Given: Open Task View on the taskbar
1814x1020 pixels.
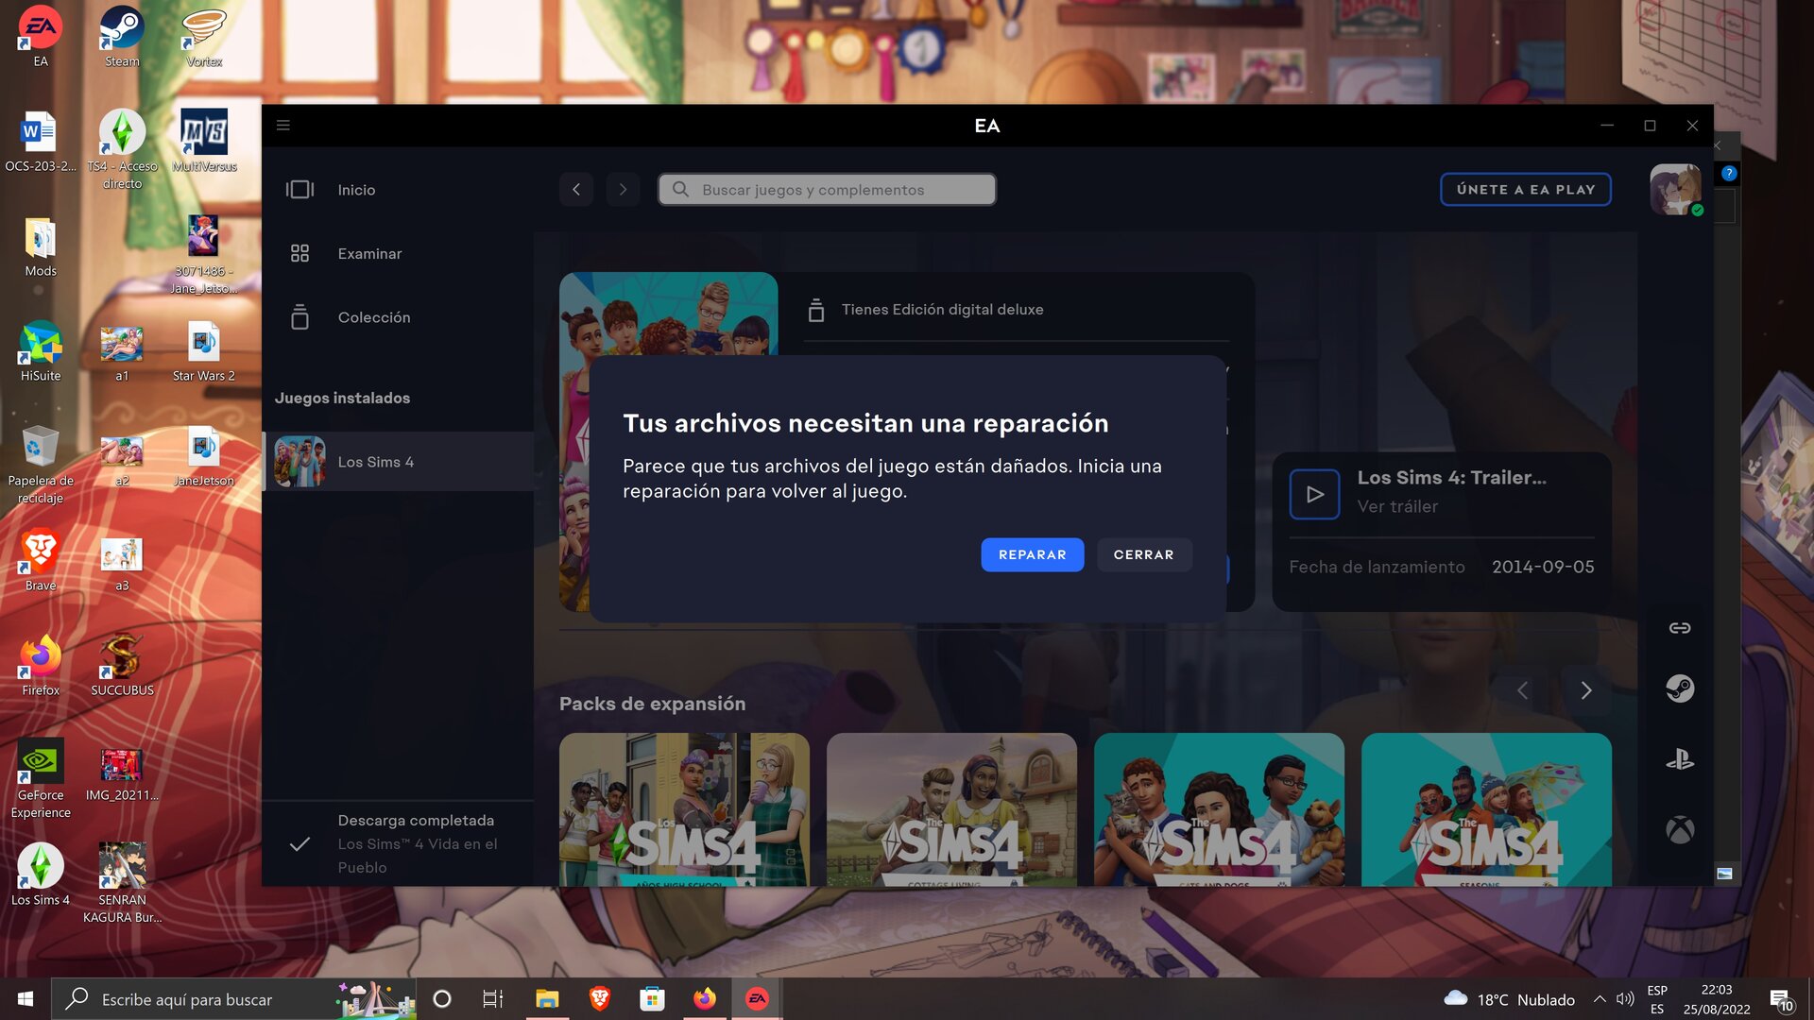Looking at the screenshot, I should 493,999.
